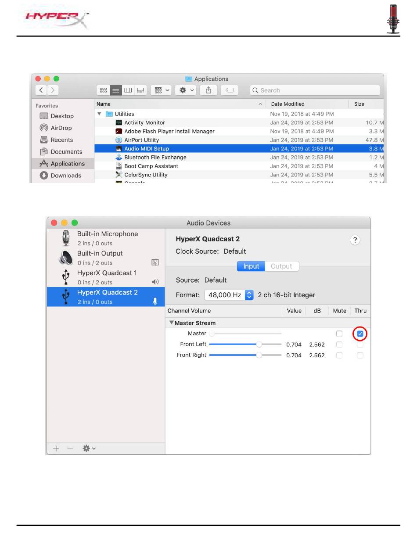
Task: Switch Finder to column view
Action: point(128,90)
